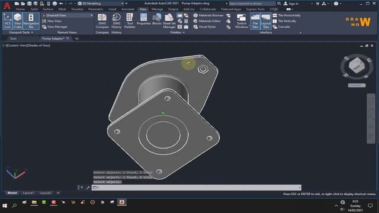Image resolution: width=379 pixels, height=213 pixels.
Task: Click the AutoCAD application menu logo
Action: click(x=7, y=5)
